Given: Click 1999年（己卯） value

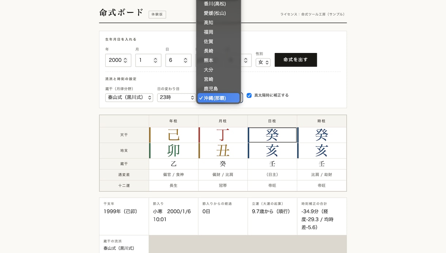Looking at the screenshot, I should point(120,211).
